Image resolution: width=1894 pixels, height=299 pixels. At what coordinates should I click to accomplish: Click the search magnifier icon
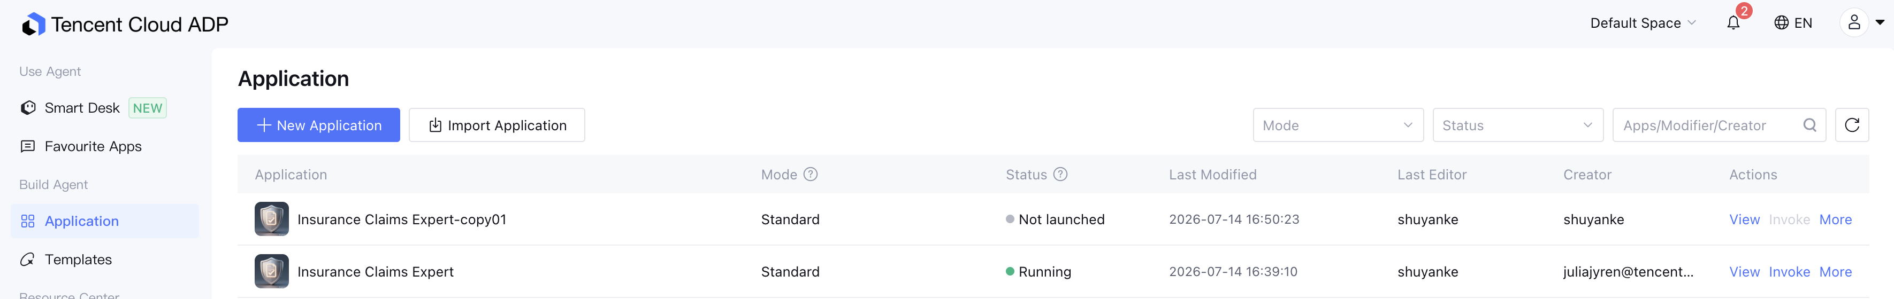pyautogui.click(x=1809, y=125)
